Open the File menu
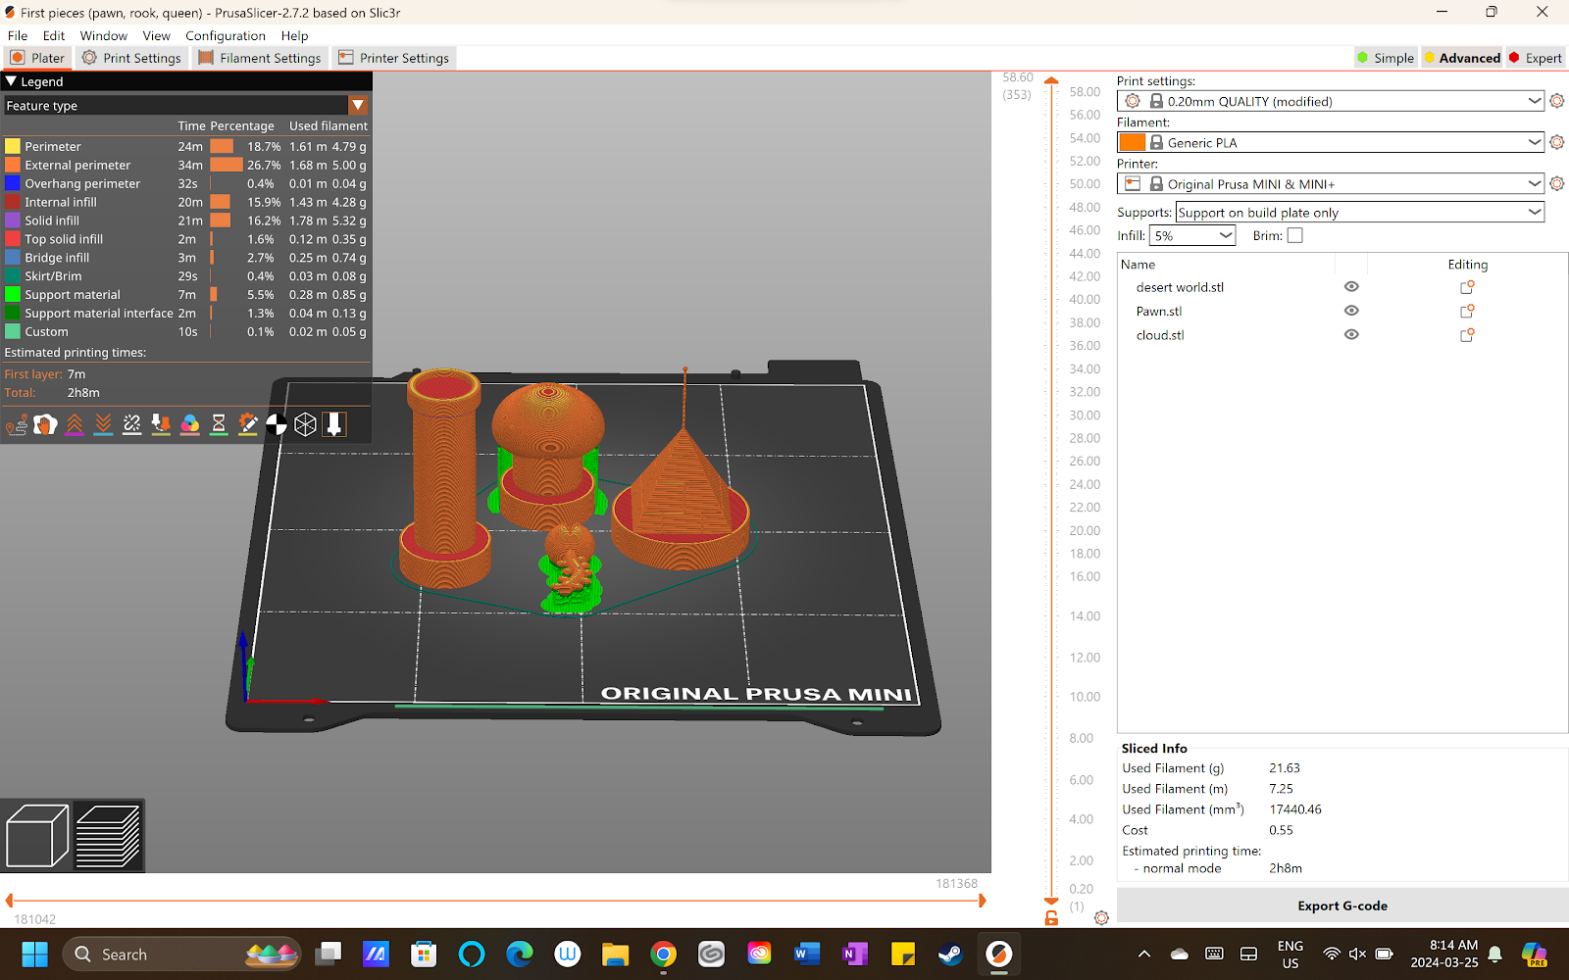 pos(18,35)
